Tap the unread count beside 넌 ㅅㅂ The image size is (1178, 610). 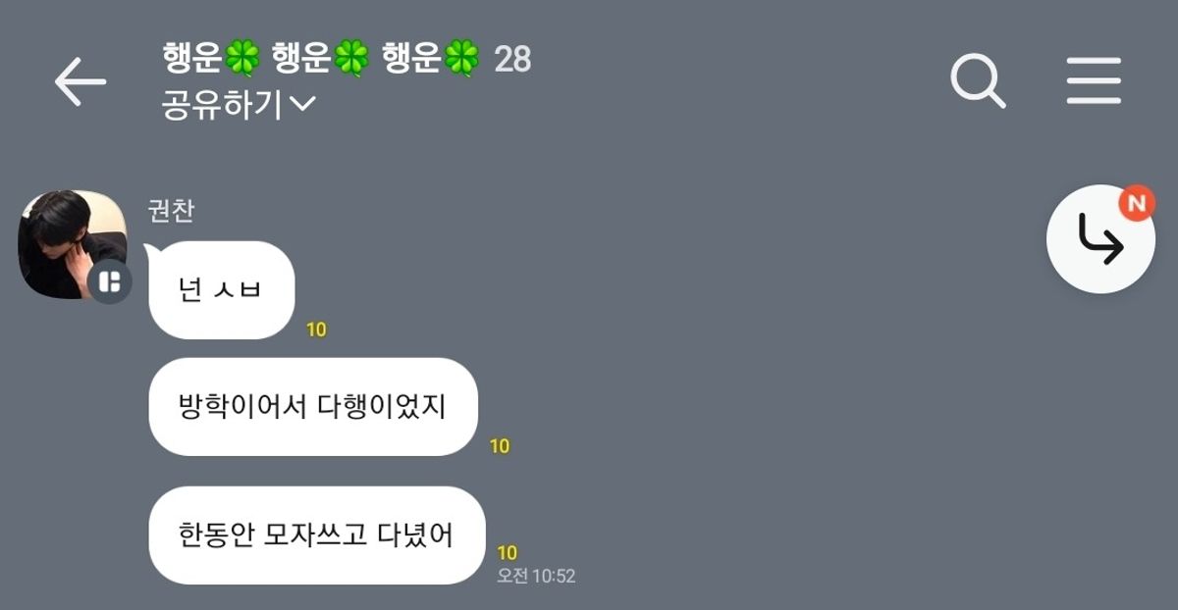tap(316, 330)
